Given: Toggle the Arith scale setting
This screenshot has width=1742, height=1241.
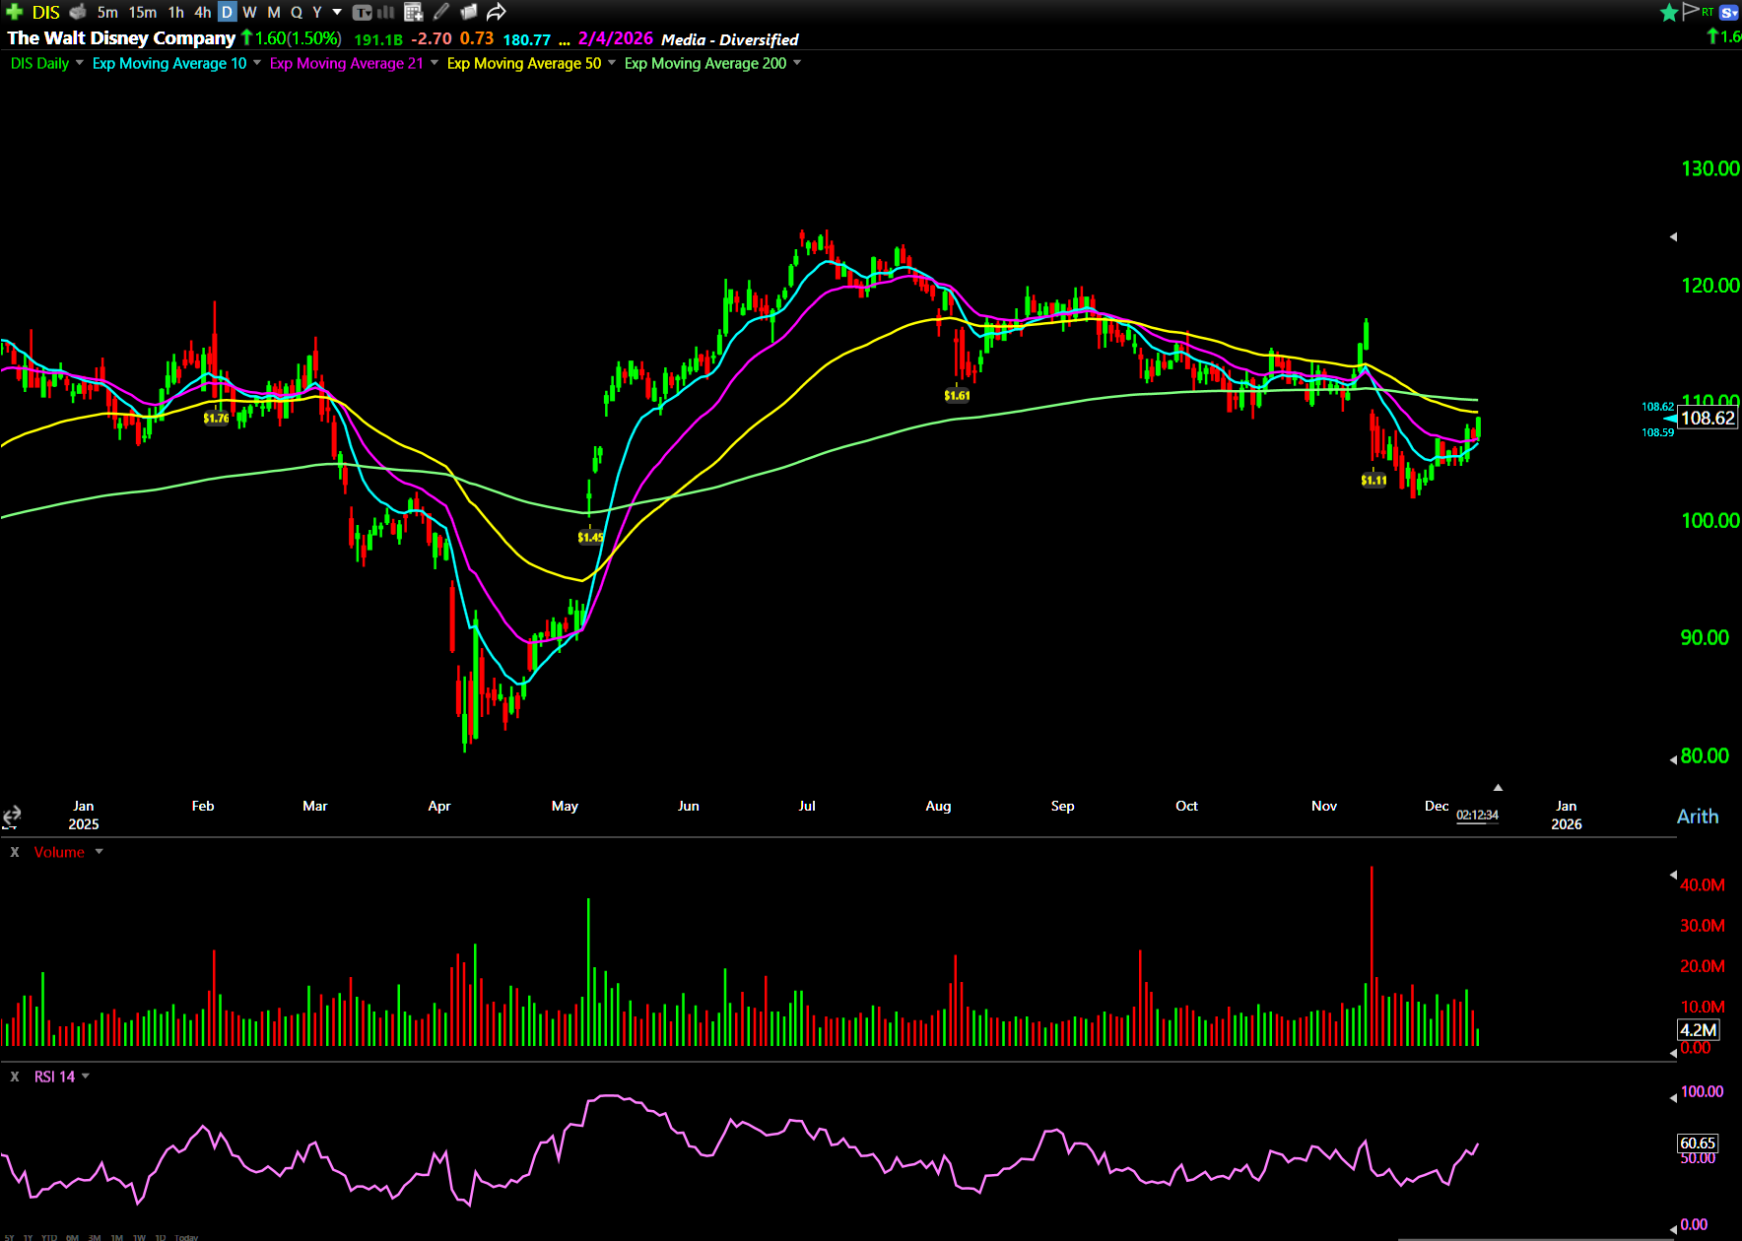Looking at the screenshot, I should (1697, 816).
